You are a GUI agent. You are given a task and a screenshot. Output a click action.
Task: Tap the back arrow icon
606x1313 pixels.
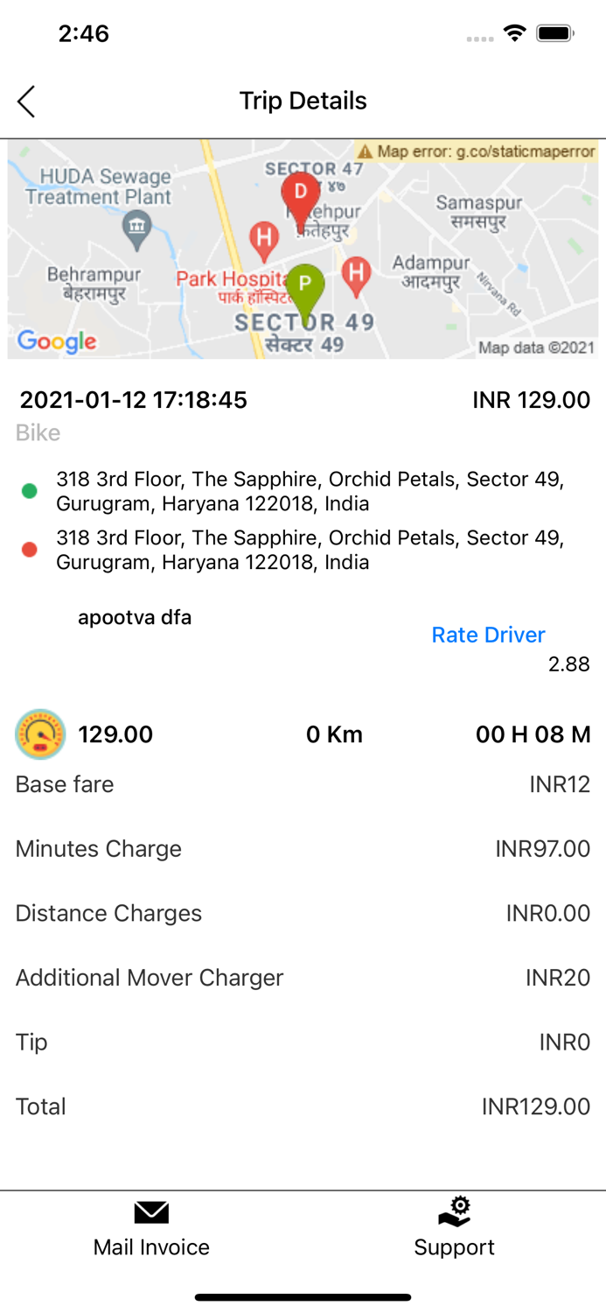pos(26,102)
